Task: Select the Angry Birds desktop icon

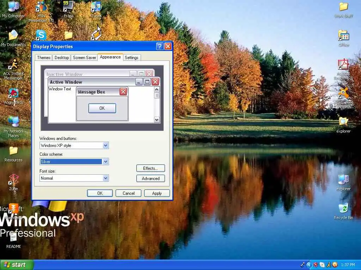Action: 13,96
